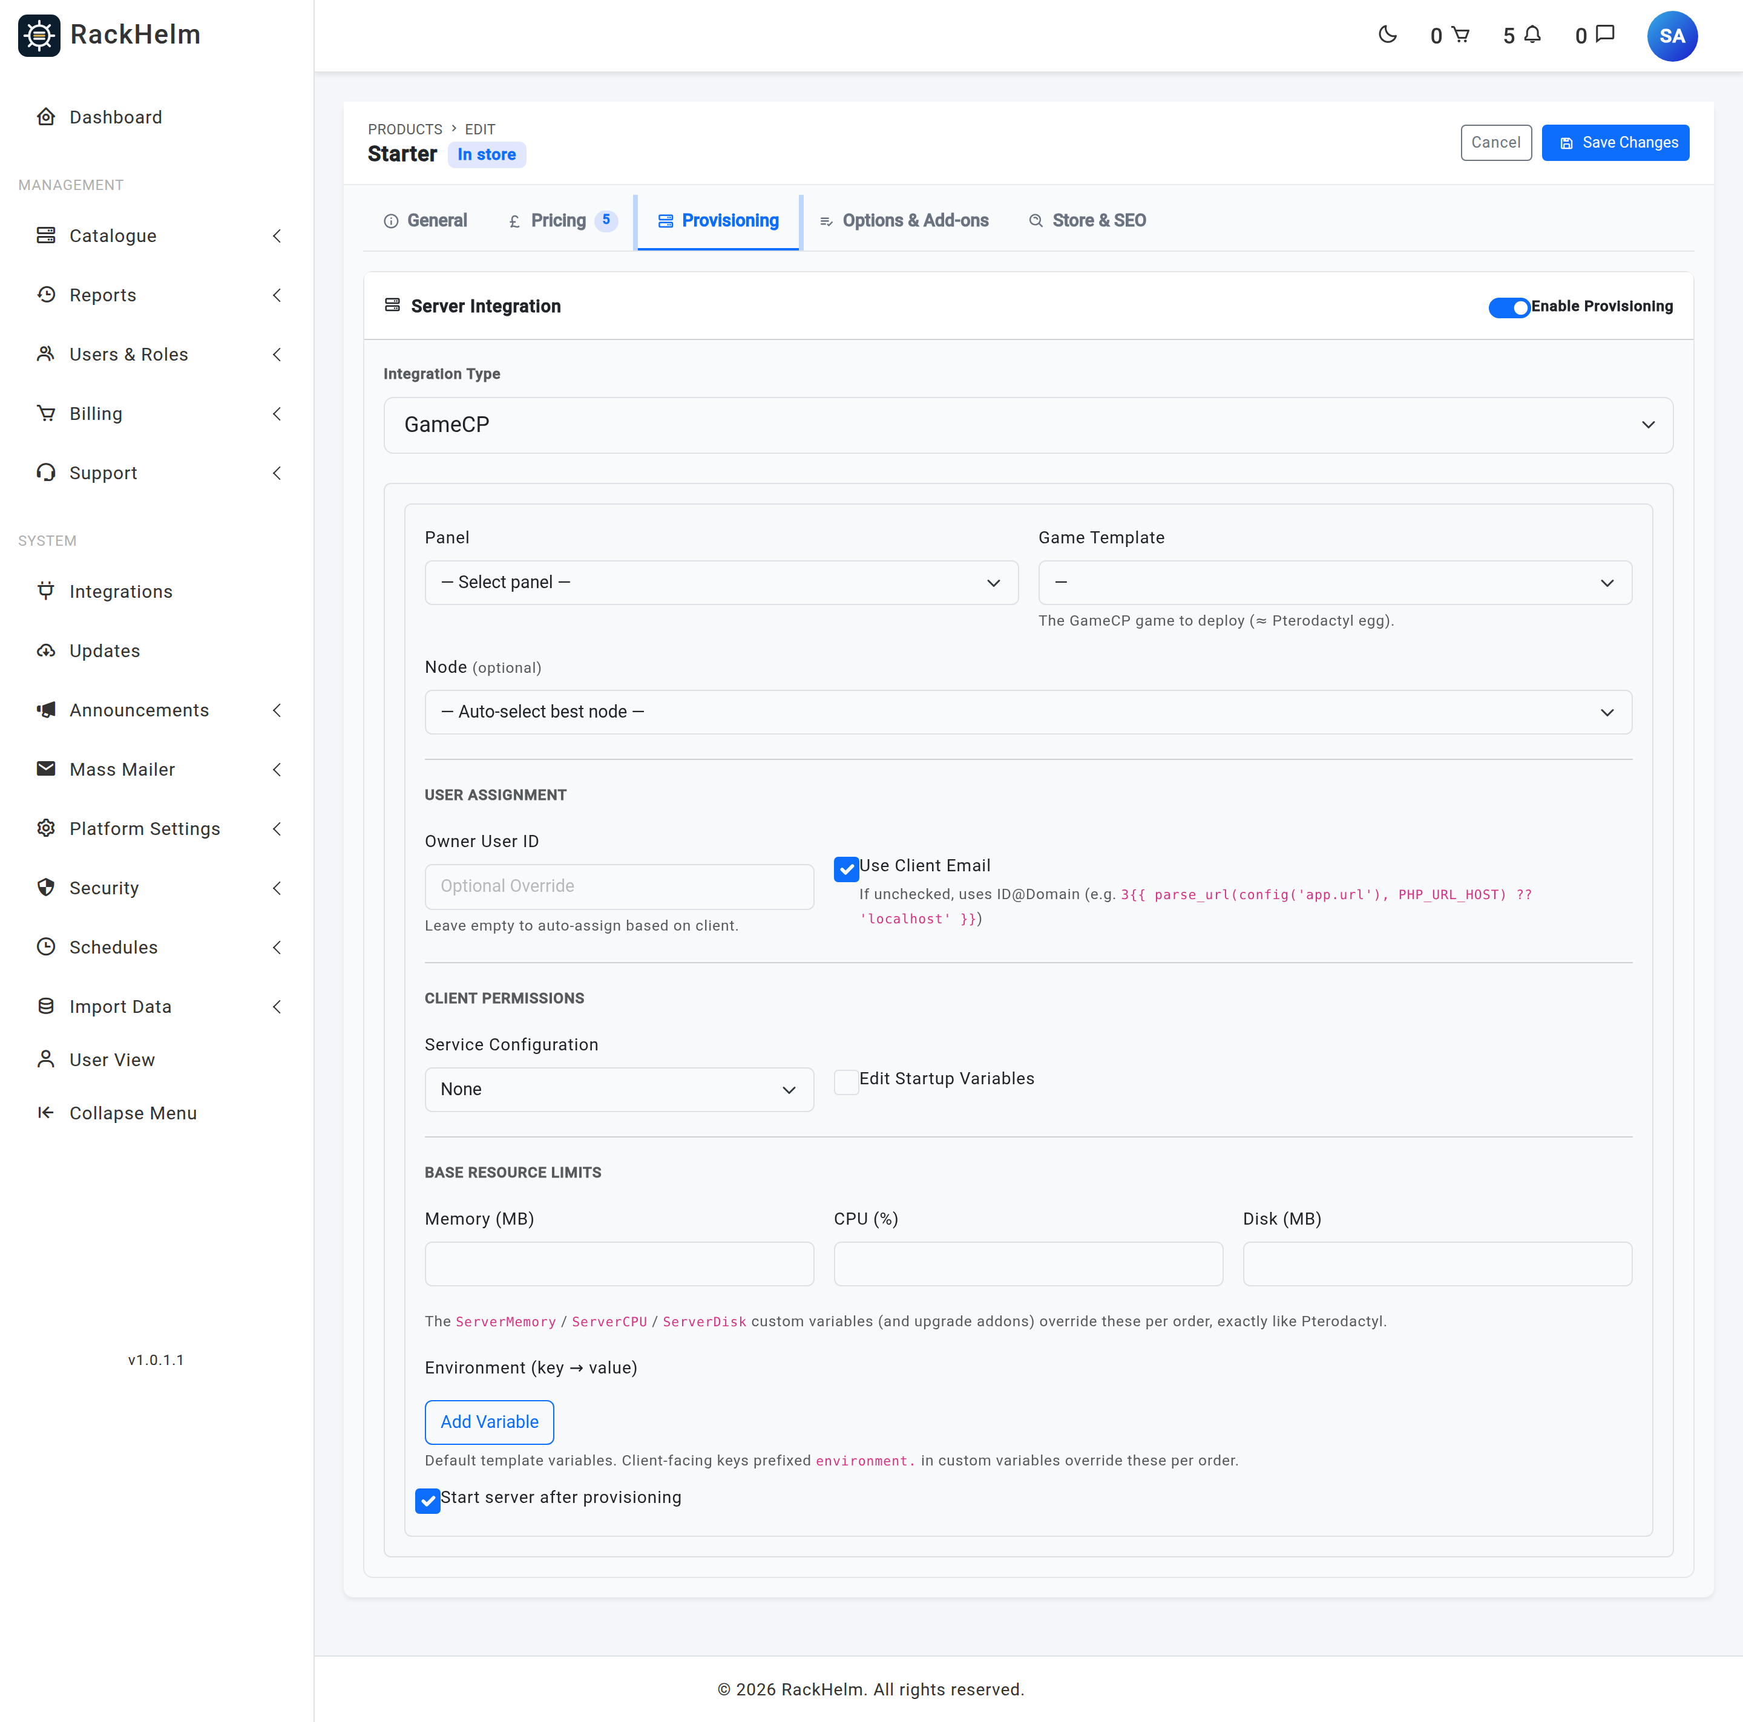The width and height of the screenshot is (1743, 1722).
Task: Uncheck Use Client Email checkbox
Action: click(x=846, y=869)
